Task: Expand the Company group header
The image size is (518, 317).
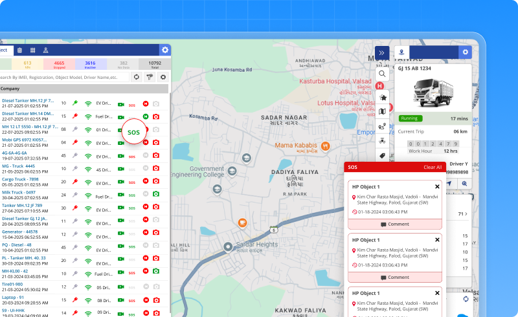Action: pyautogui.click(x=10, y=89)
